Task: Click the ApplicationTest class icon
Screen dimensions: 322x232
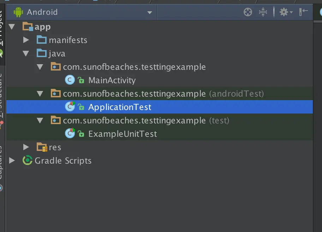Action: [x=70, y=107]
